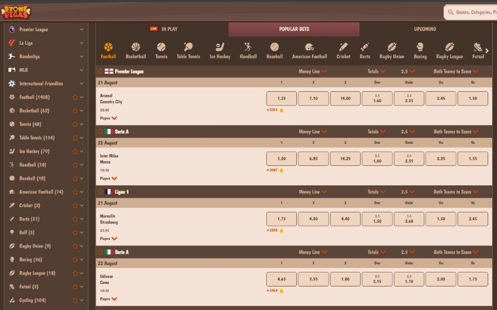497x310 pixels.
Task: Select the Baseball icon in top row
Action: tap(275, 47)
